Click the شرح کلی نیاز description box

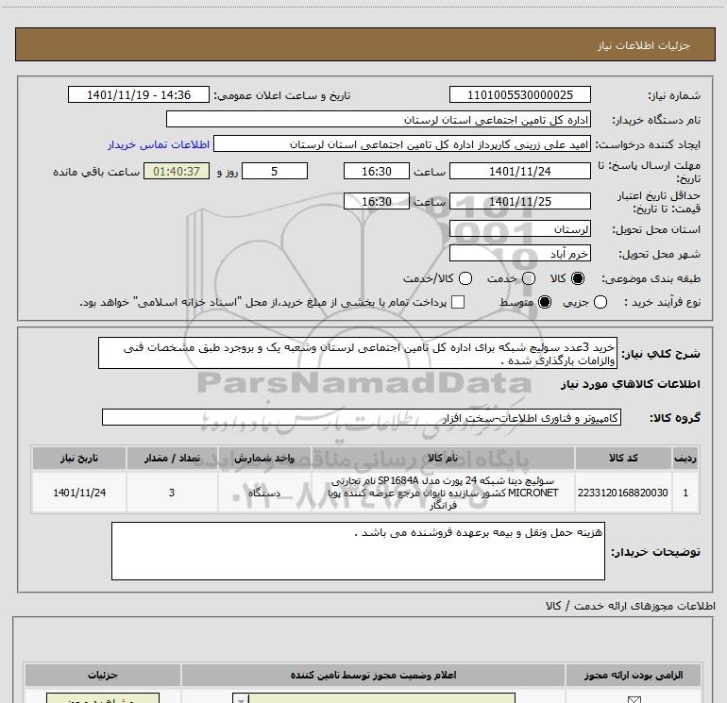358,354
